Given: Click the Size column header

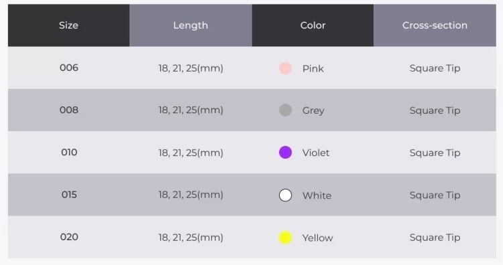Looking at the screenshot, I should tap(68, 25).
